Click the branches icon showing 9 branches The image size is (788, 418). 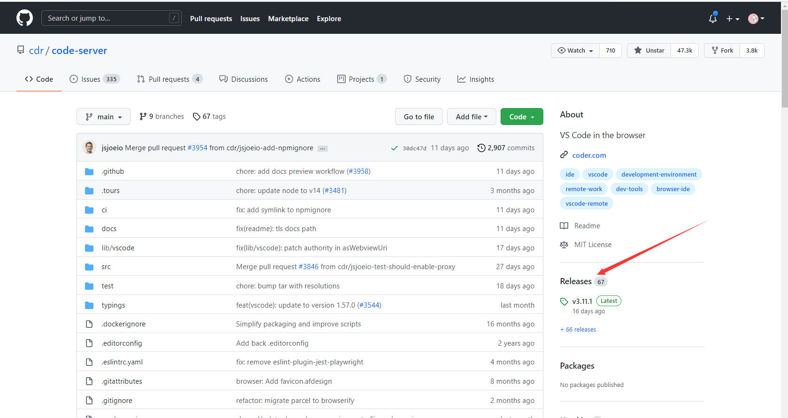pos(143,116)
